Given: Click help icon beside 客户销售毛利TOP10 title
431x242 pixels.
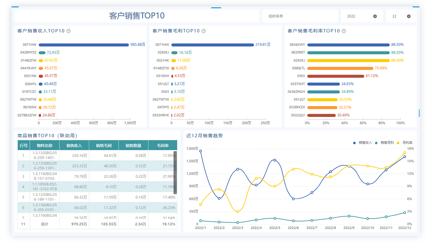Looking at the screenshot, I should tap(204, 31).
